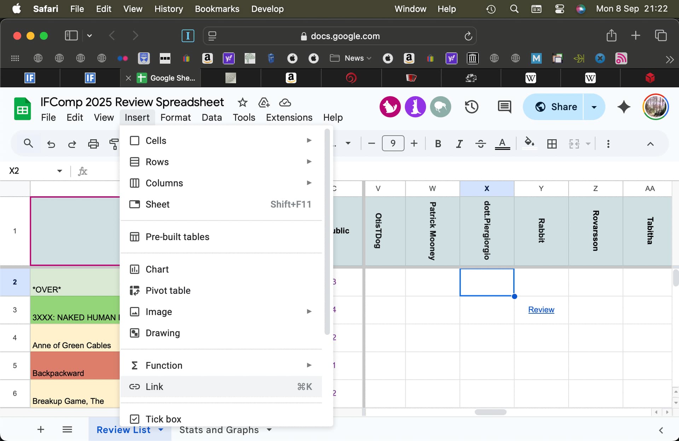Choose Link from the Insert menu

(155, 387)
